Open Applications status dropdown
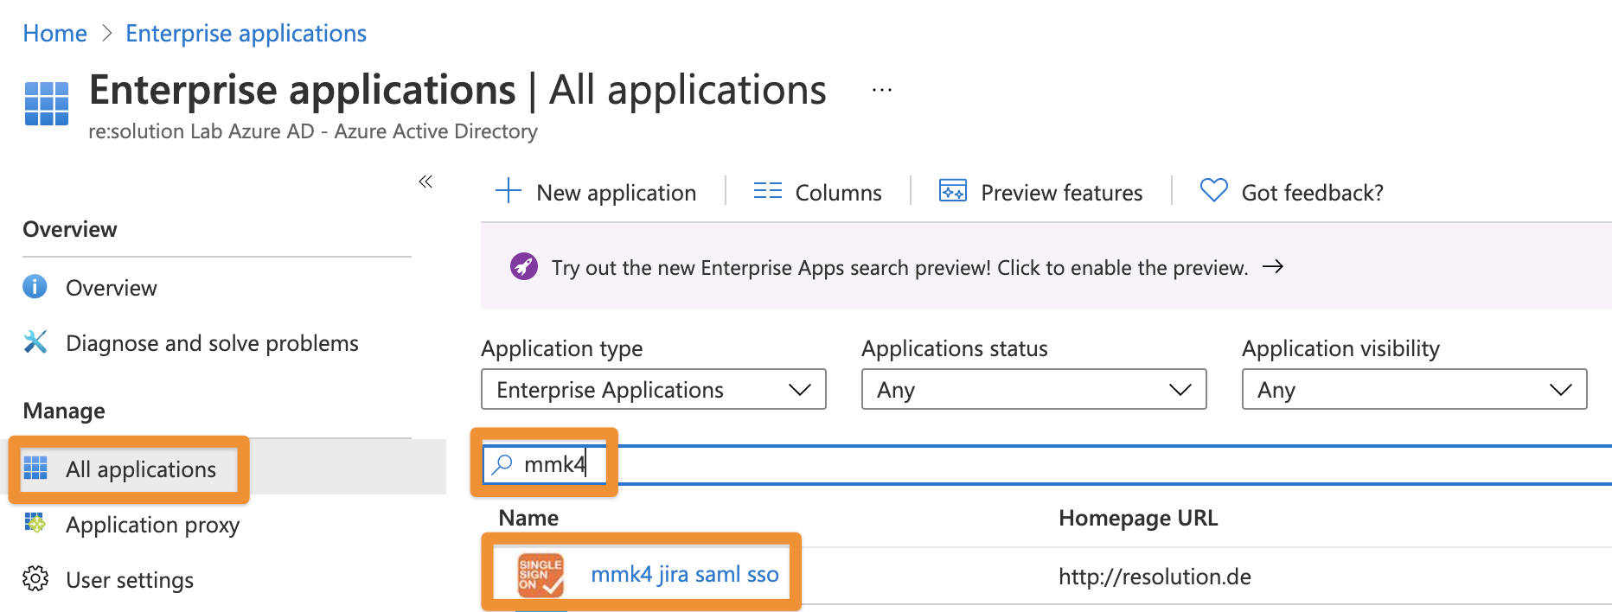 1033,390
